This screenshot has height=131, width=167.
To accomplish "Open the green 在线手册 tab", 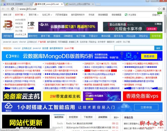I will 156,36.
